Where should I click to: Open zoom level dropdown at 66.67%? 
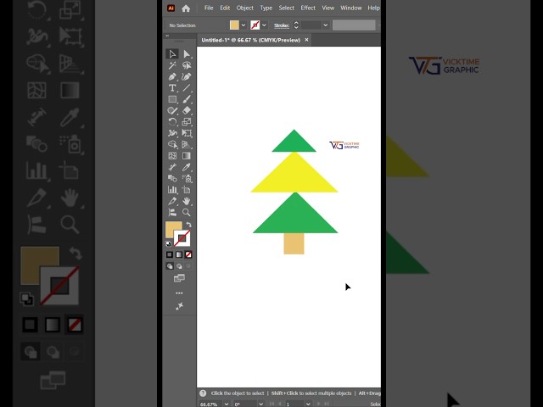[x=227, y=404]
